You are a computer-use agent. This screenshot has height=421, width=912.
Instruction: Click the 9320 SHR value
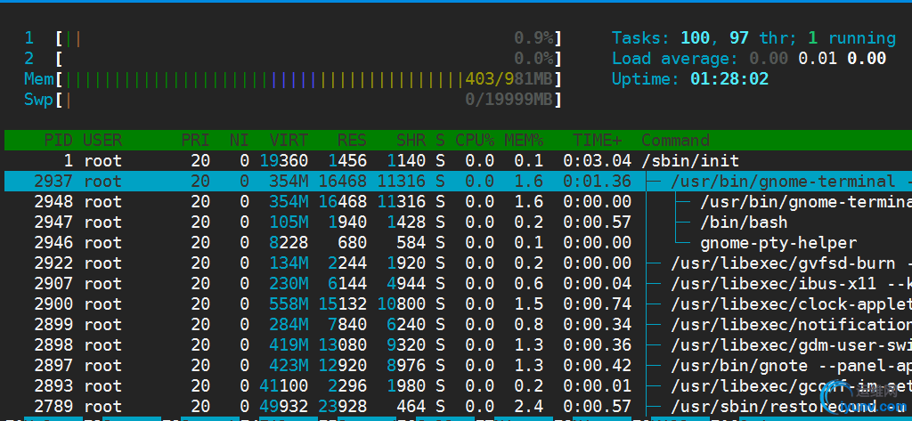coord(406,345)
